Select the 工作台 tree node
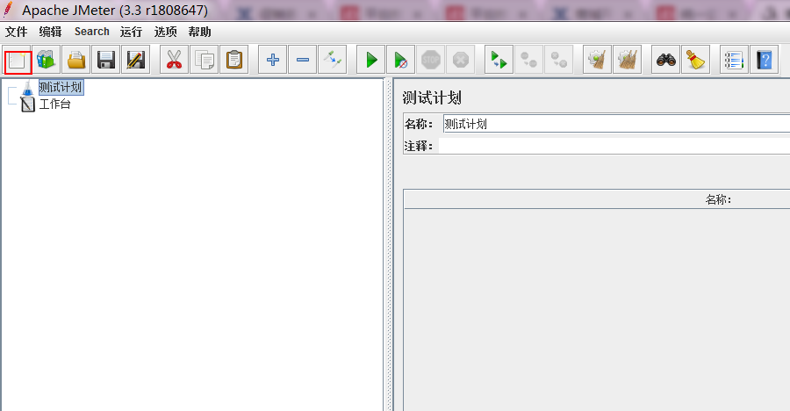 55,104
